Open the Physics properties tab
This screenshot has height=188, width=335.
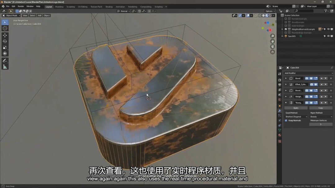(x=280, y=121)
